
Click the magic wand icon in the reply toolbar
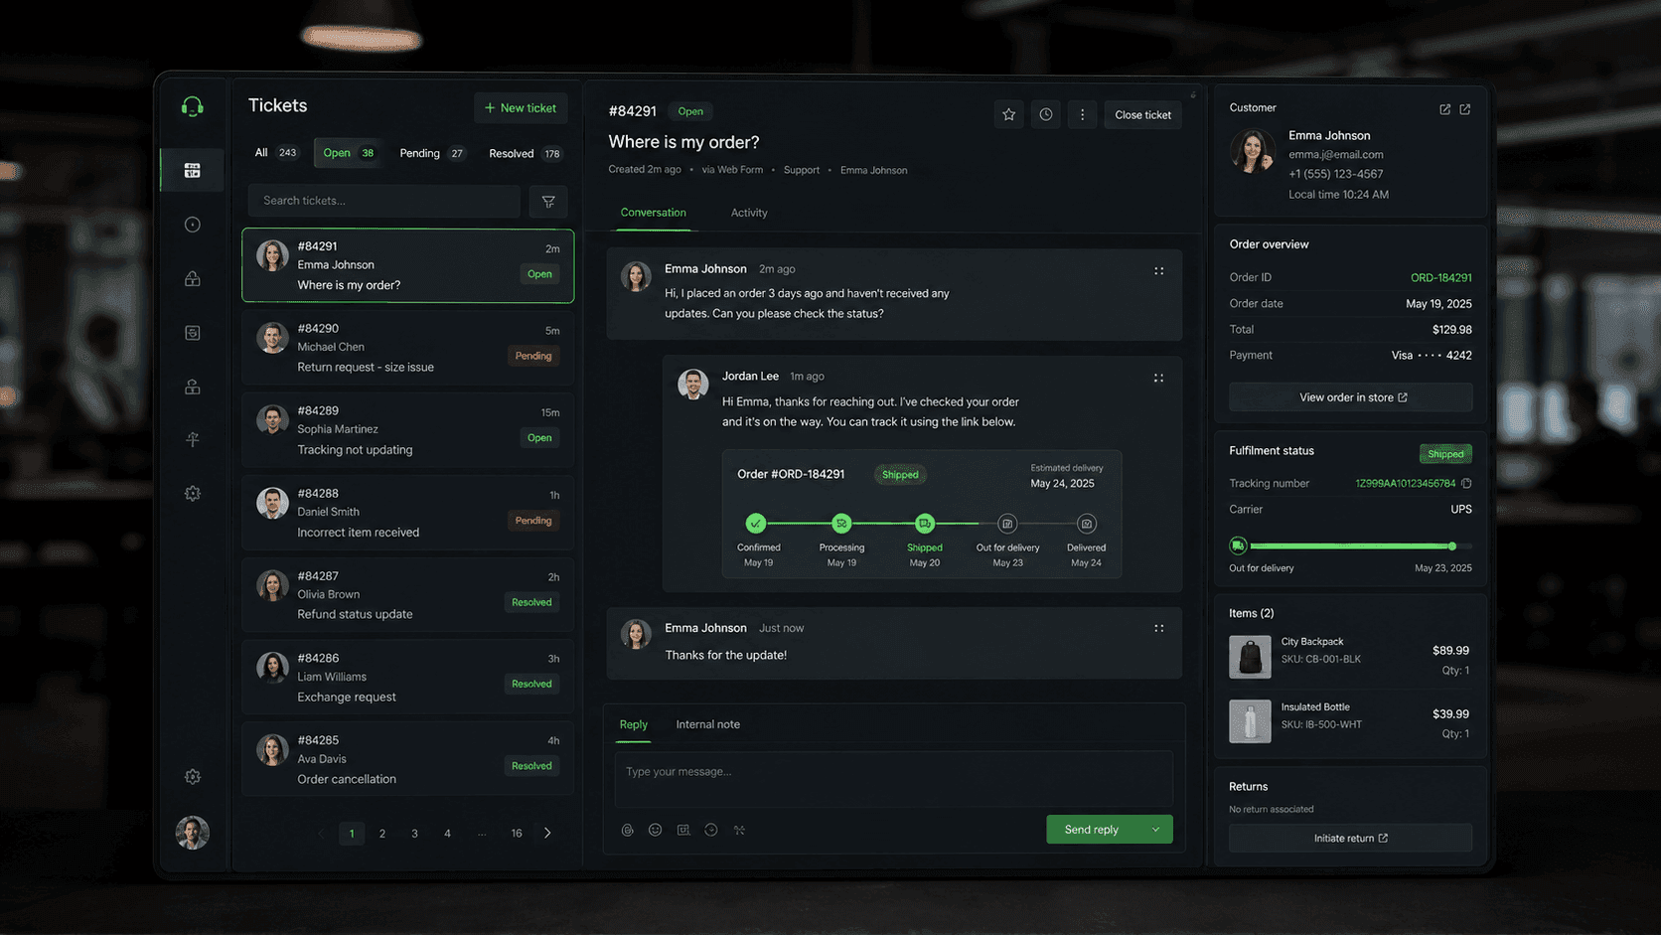coord(739,830)
